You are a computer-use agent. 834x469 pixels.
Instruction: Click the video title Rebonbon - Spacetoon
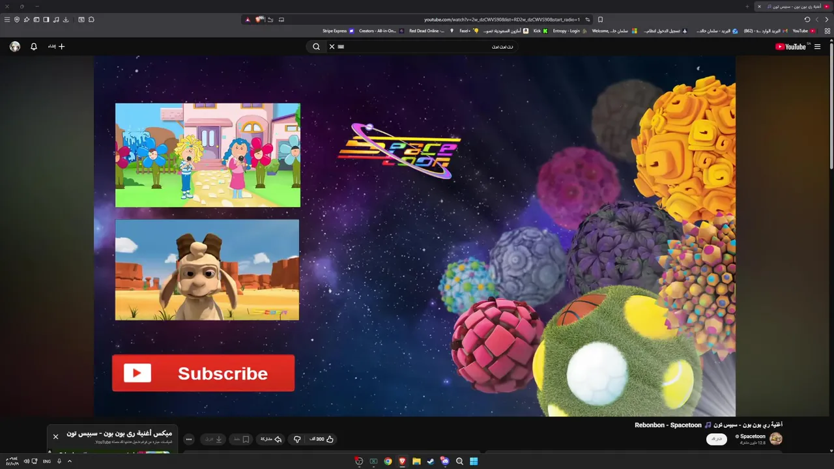click(x=668, y=425)
